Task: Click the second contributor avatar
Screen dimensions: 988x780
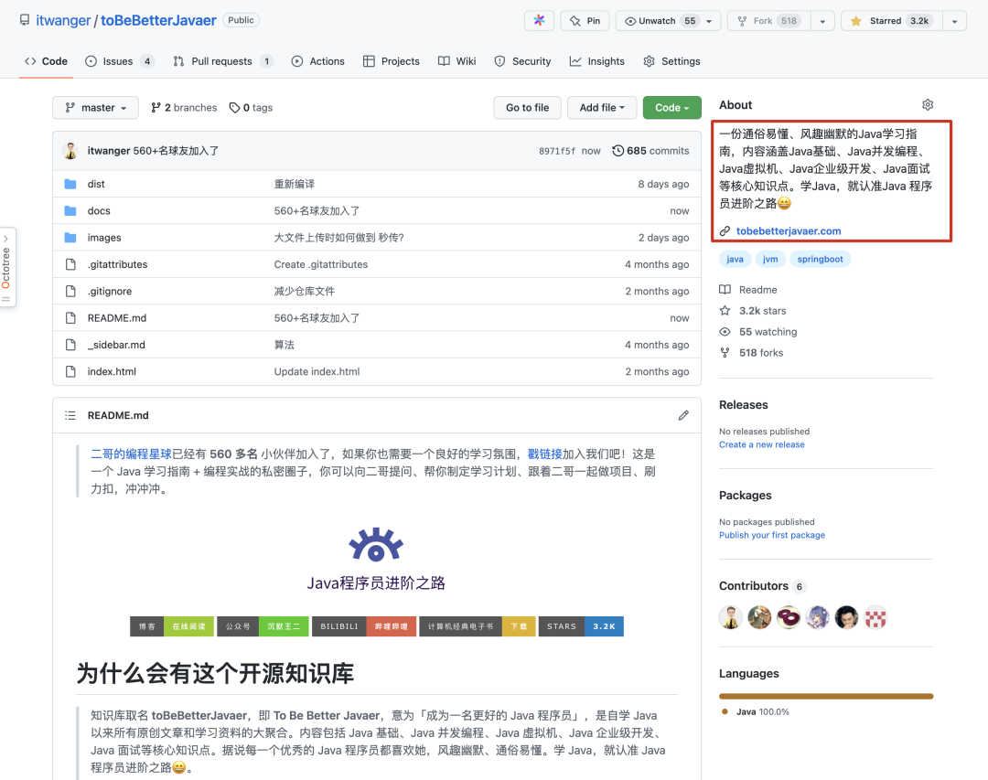Action: 760,617
